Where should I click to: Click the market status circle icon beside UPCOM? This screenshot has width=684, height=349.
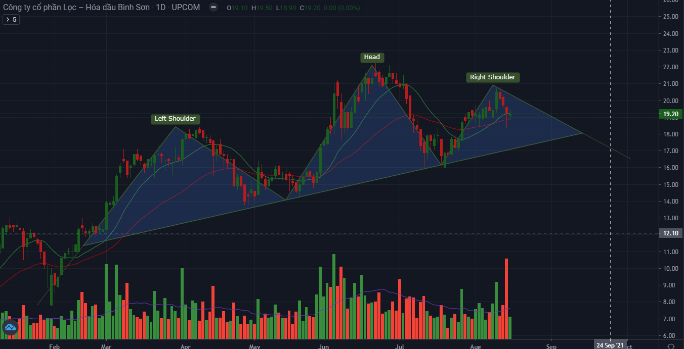tap(213, 8)
